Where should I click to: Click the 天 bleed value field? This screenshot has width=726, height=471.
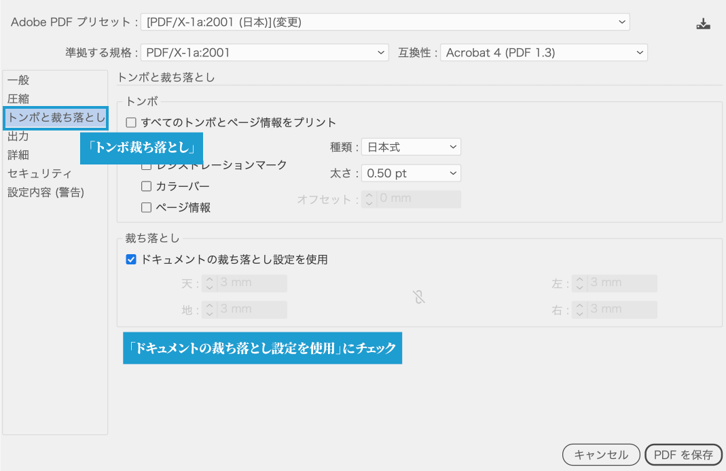coord(251,283)
